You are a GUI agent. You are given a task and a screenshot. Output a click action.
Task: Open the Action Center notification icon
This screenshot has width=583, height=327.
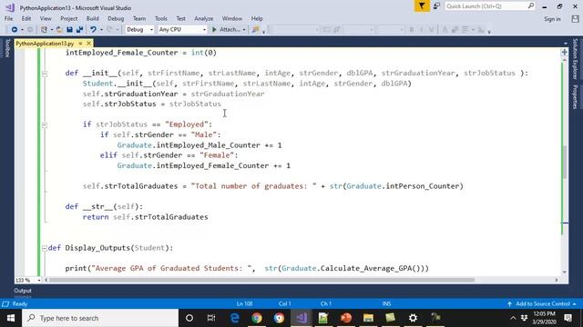568,318
